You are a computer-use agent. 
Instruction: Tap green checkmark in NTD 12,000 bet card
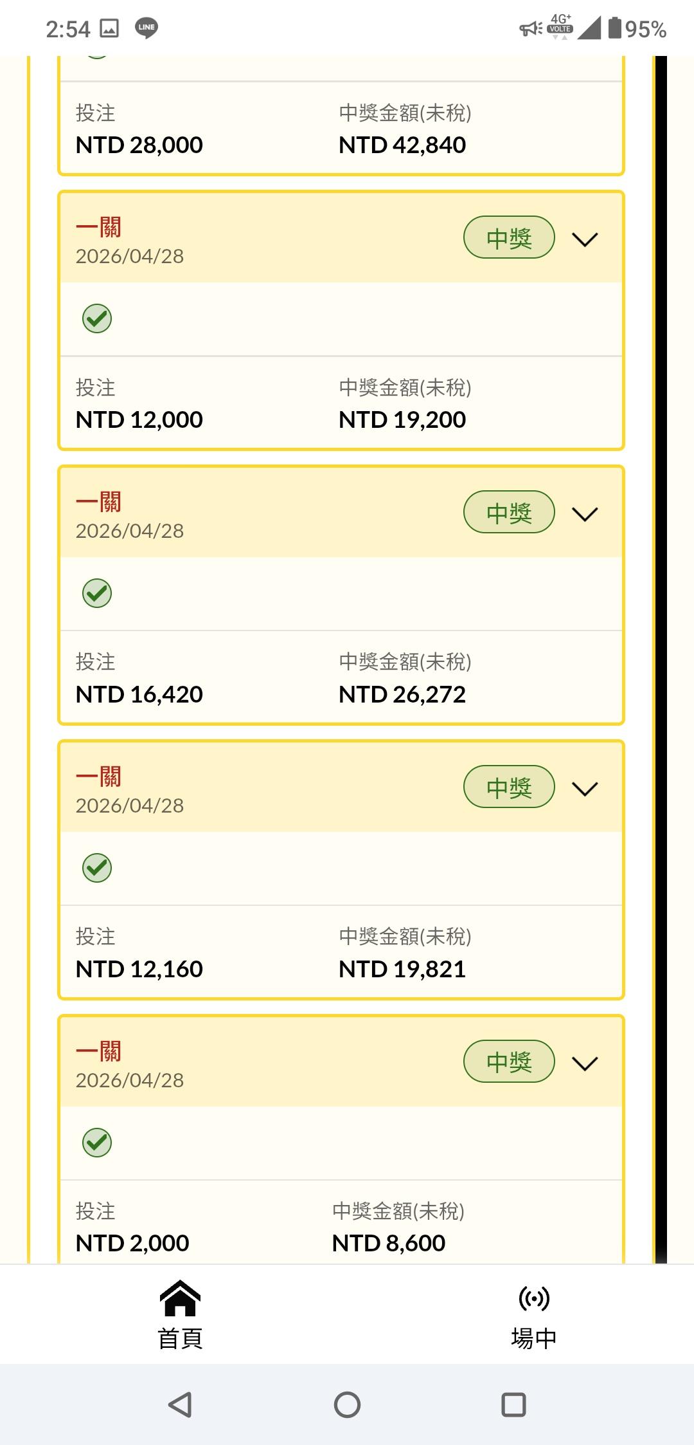pyautogui.click(x=97, y=318)
